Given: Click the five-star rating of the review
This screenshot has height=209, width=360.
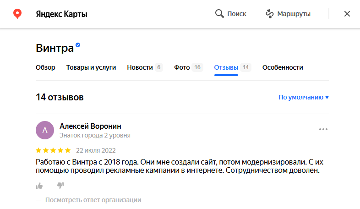Looking at the screenshot, I should 53,150.
